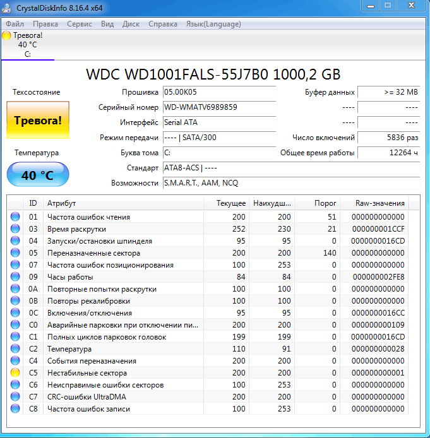The height and width of the screenshot is (438, 430).
Task: Click the Наихудш... column header
Action: click(x=272, y=203)
